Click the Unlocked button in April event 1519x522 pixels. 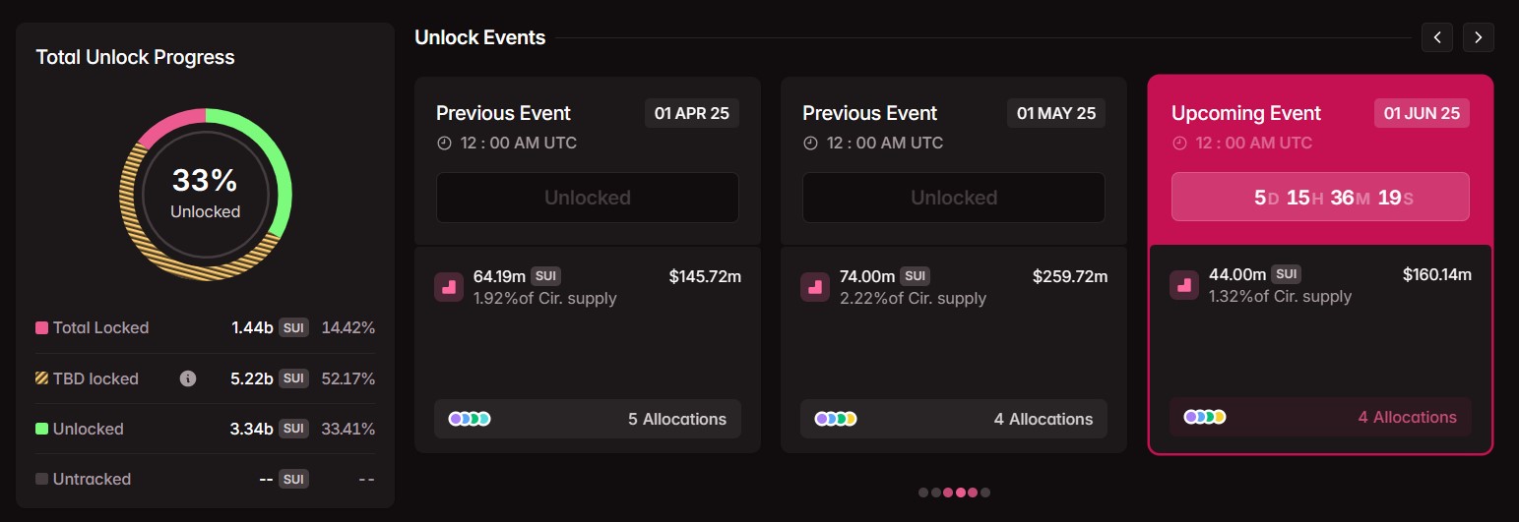click(x=588, y=198)
